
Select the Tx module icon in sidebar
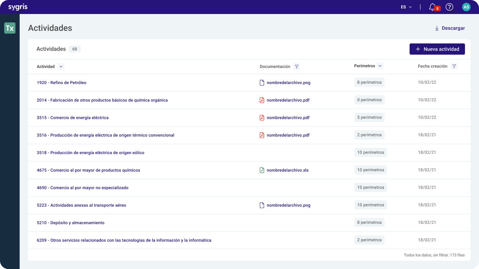10,28
